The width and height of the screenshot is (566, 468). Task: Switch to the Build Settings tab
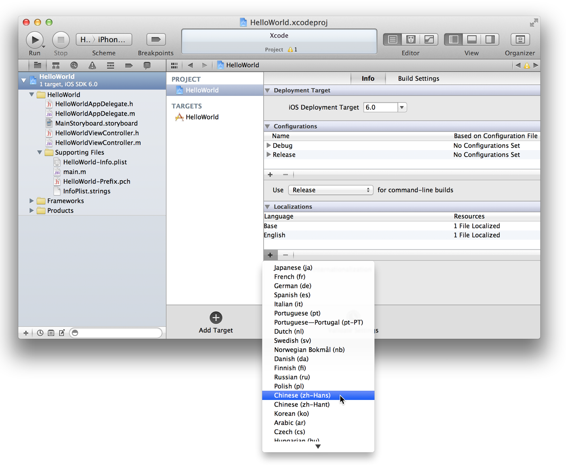(418, 78)
